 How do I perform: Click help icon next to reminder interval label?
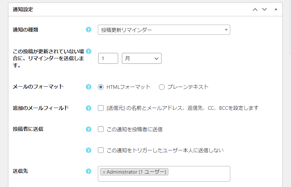(89, 51)
